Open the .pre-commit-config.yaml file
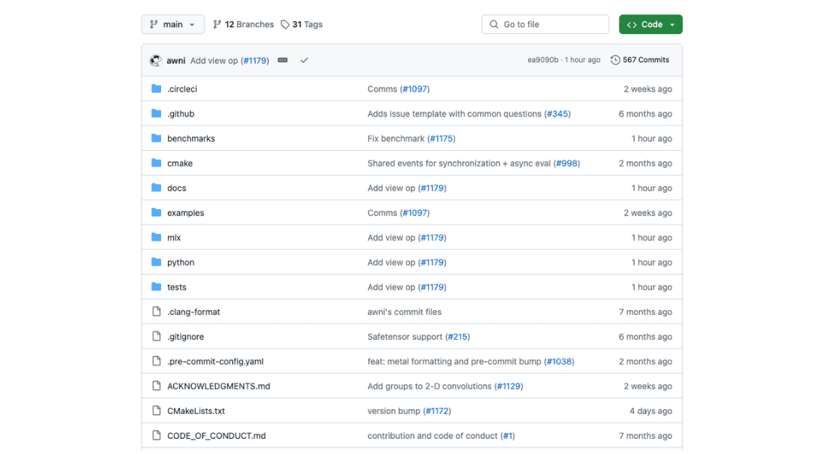The image size is (817, 454). [215, 362]
